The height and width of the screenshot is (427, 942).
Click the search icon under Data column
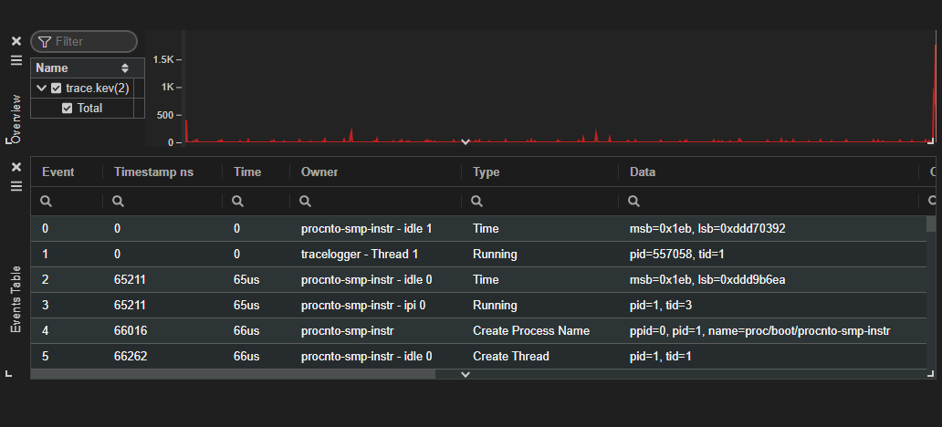pos(634,201)
